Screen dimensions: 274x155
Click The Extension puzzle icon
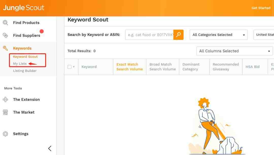click(5, 99)
